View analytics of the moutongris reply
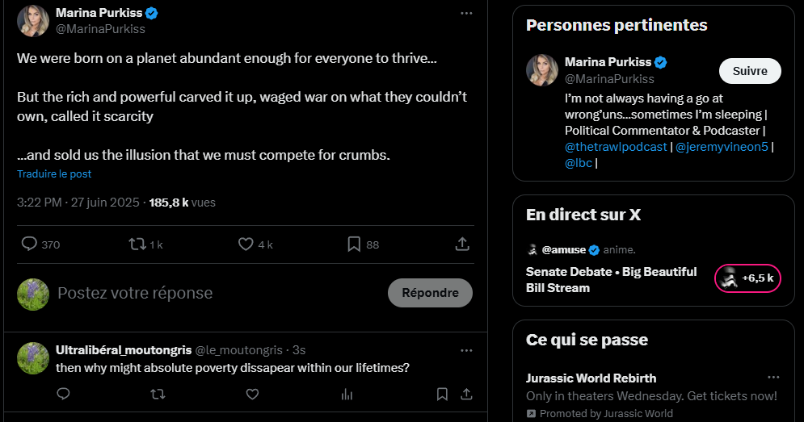The width and height of the screenshot is (804, 422). [x=347, y=394]
